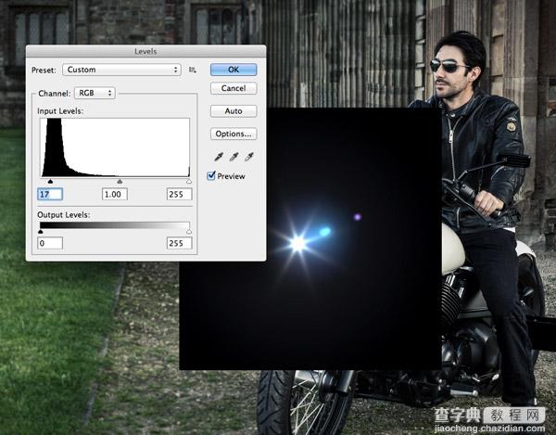Select the output white slider handle
This screenshot has width=556, height=435.
click(x=189, y=231)
